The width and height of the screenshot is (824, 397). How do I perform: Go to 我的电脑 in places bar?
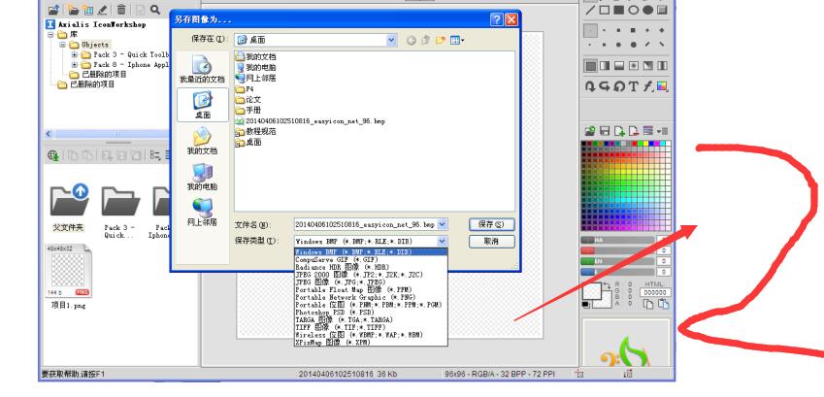pyautogui.click(x=202, y=177)
